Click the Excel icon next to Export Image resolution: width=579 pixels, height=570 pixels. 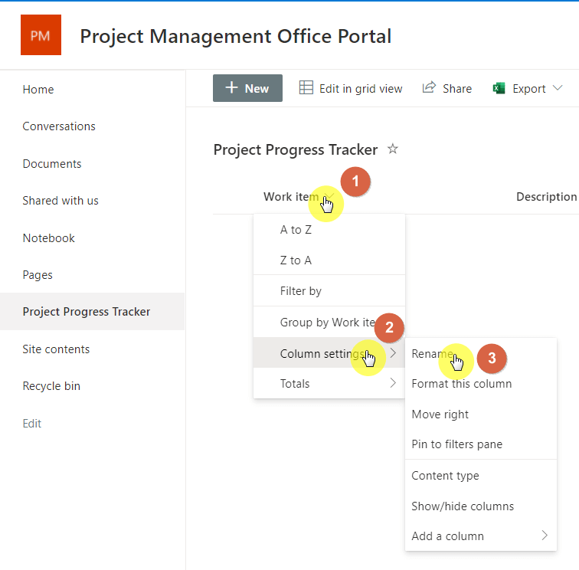(499, 88)
